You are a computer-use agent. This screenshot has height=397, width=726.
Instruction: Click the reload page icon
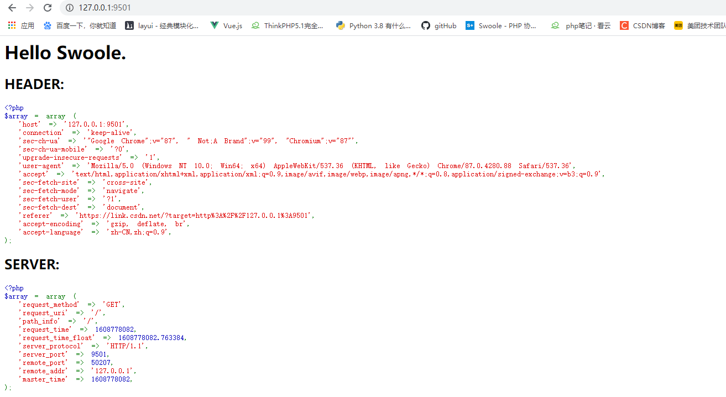click(48, 8)
